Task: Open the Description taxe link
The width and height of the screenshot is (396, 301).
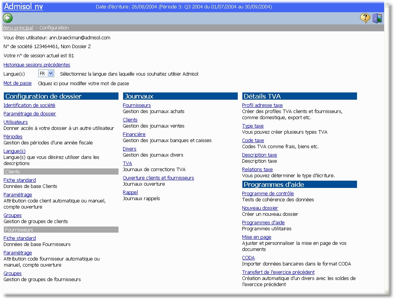Action: (260, 155)
